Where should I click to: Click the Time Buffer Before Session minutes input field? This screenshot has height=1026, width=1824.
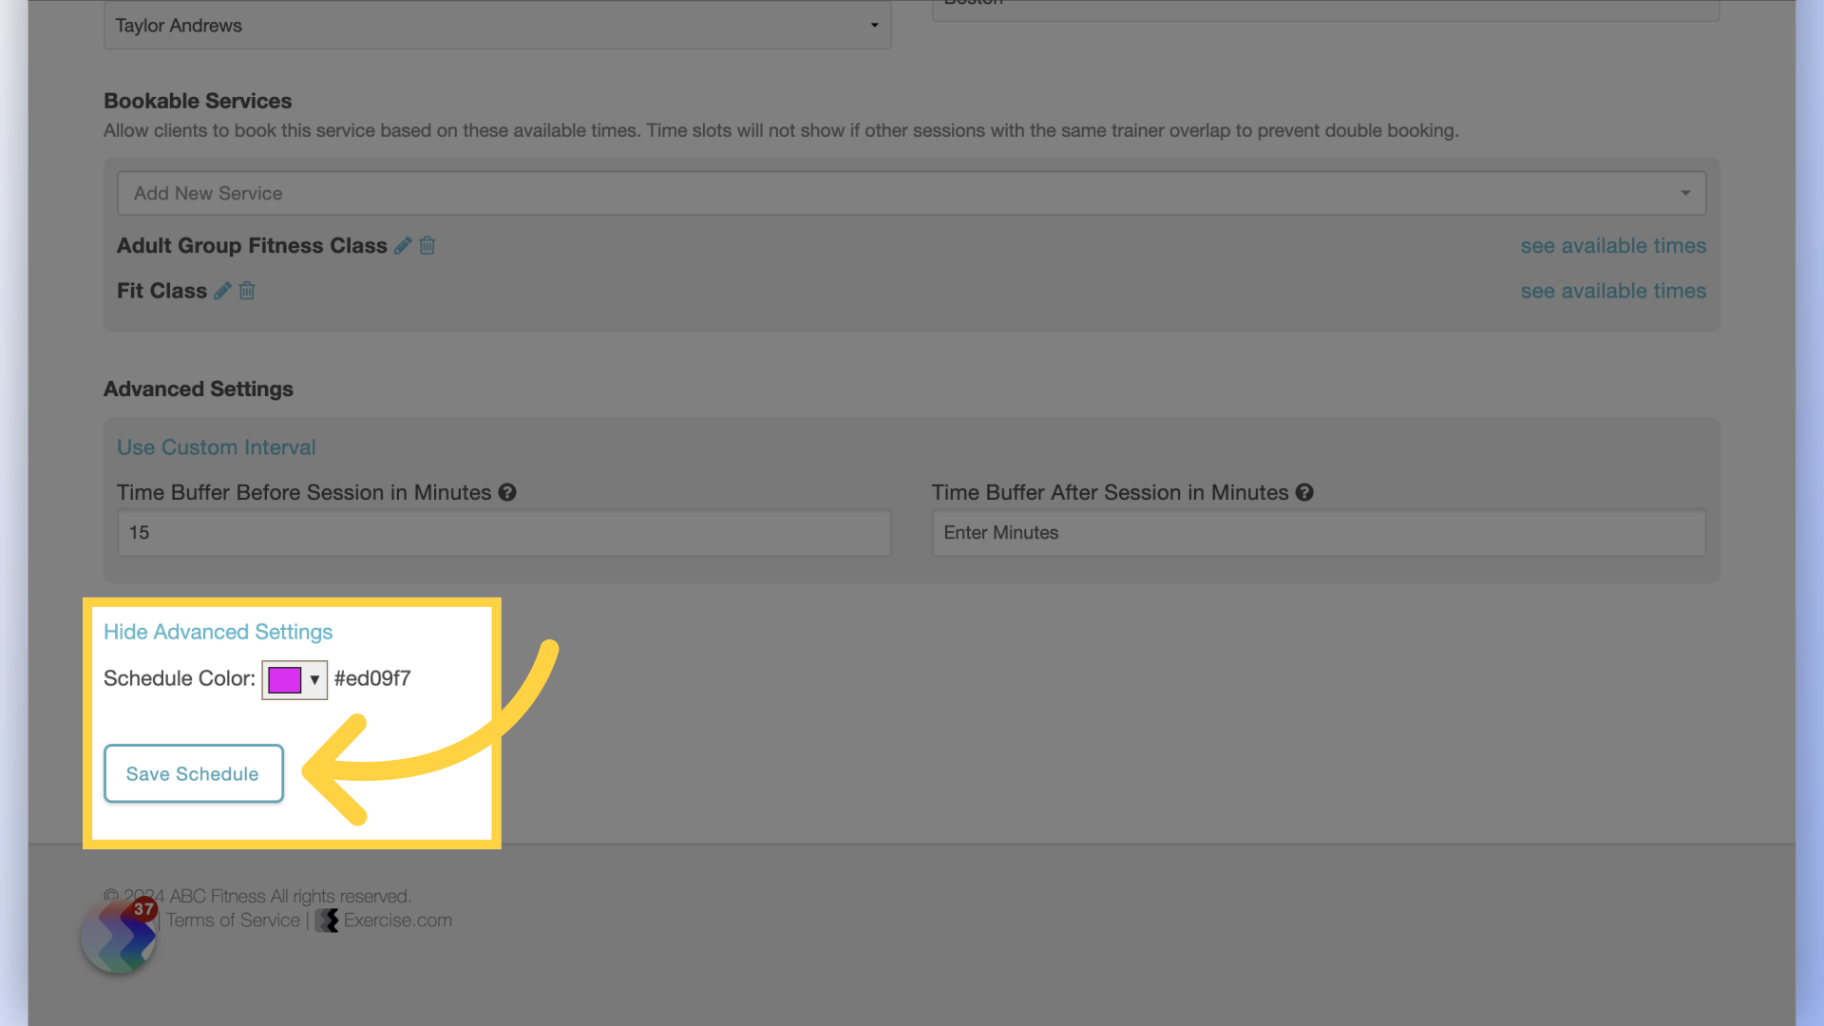point(503,532)
